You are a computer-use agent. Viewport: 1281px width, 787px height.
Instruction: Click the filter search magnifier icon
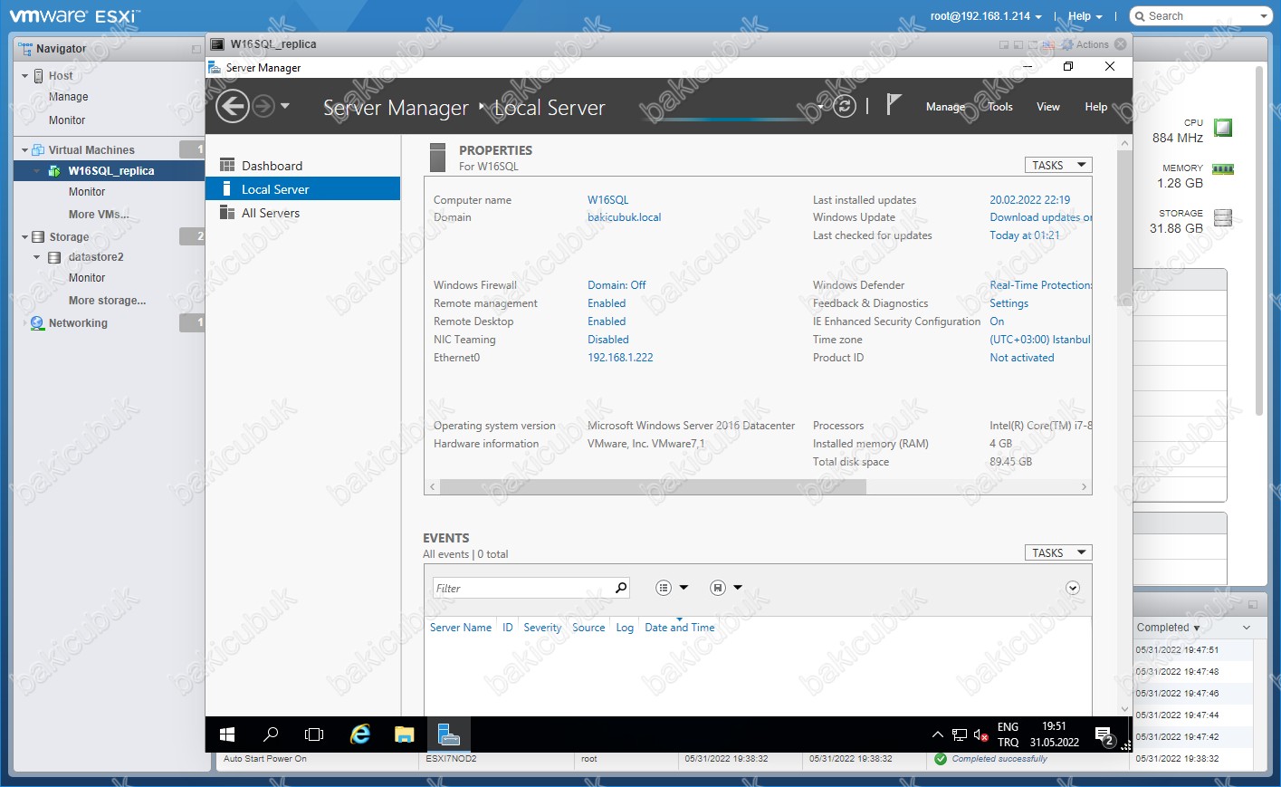(x=621, y=588)
